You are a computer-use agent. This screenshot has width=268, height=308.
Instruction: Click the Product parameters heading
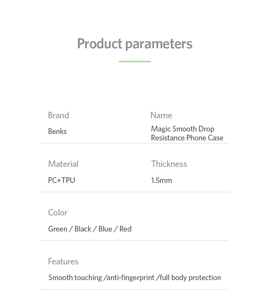click(x=135, y=44)
